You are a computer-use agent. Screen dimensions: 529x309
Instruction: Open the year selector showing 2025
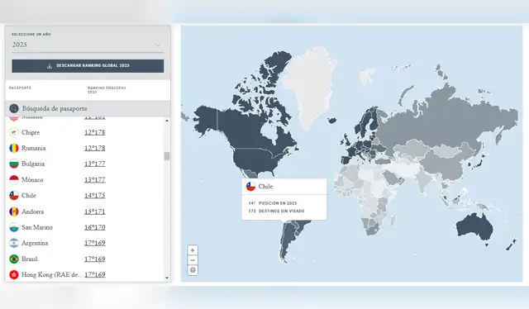click(x=88, y=45)
